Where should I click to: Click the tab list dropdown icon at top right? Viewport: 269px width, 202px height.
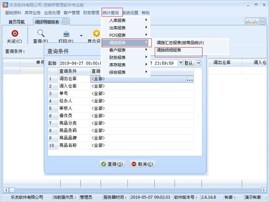pyautogui.click(x=262, y=22)
